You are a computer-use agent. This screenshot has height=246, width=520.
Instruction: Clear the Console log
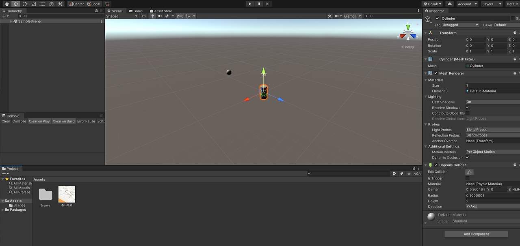pyautogui.click(x=6, y=121)
